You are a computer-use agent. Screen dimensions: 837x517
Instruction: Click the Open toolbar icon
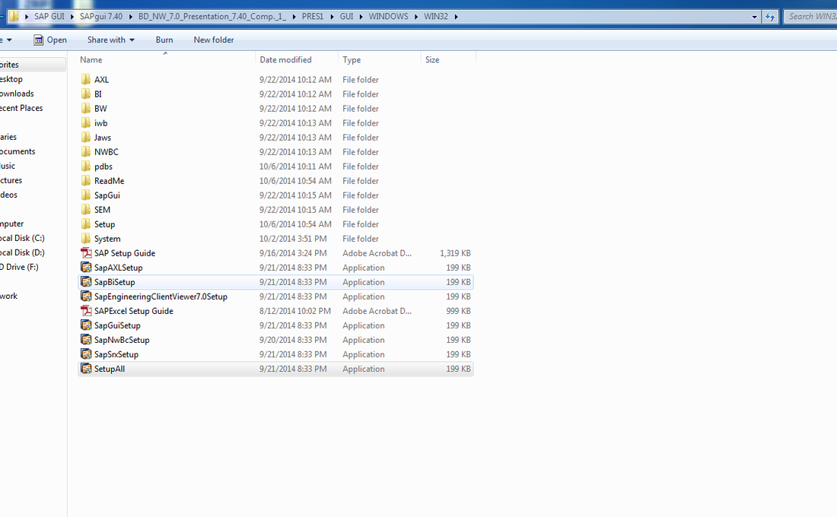click(x=39, y=40)
